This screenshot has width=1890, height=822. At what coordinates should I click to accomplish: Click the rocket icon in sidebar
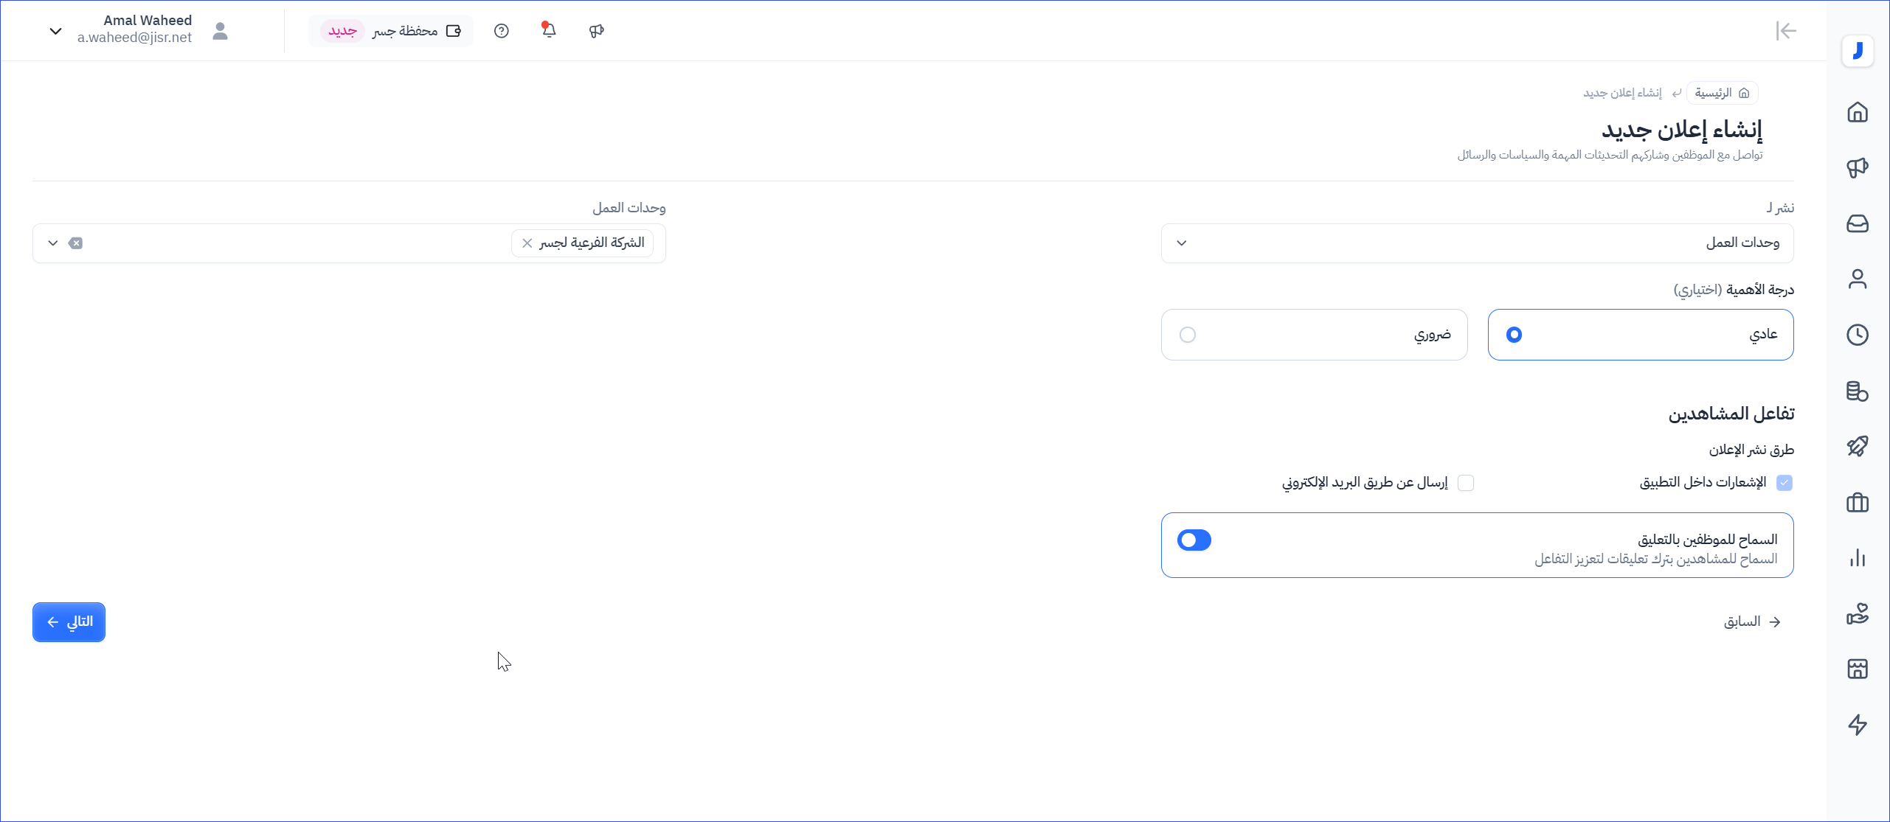1857,447
